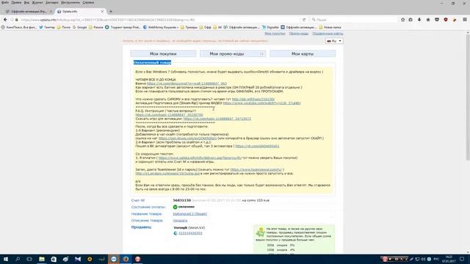Open the Firefox hamburger menu
Screen dimensions: 470x264
[465, 20]
